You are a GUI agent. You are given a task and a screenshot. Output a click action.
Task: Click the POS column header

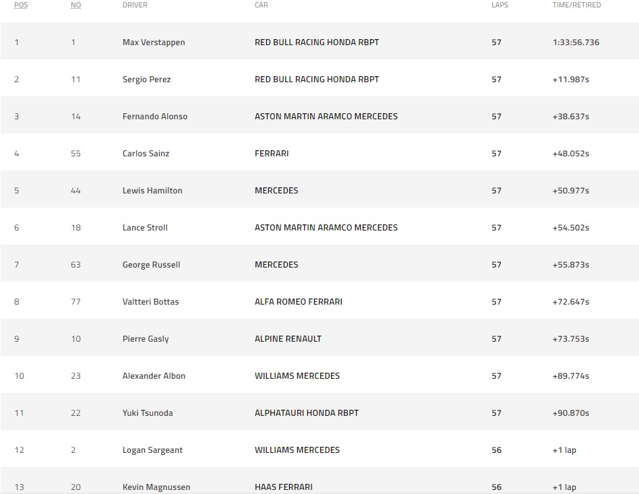pyautogui.click(x=21, y=5)
